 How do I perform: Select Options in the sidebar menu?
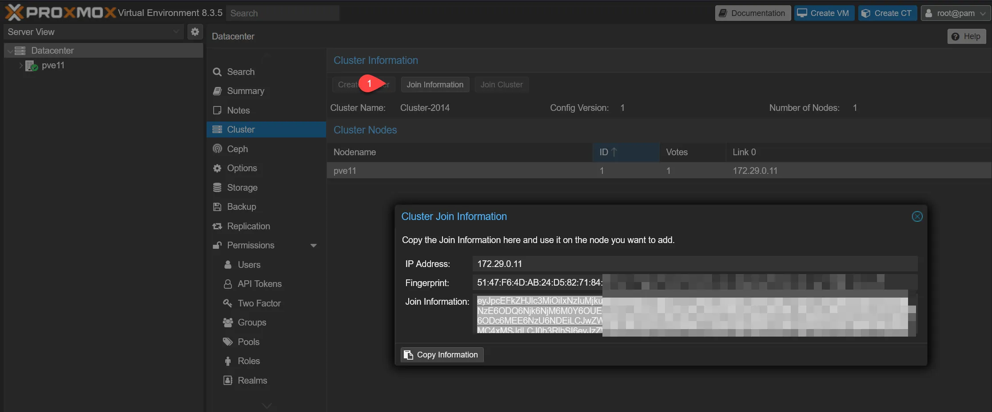pyautogui.click(x=242, y=168)
